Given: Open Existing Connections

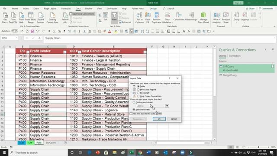Looking at the screenshot, I should pos(52,18).
